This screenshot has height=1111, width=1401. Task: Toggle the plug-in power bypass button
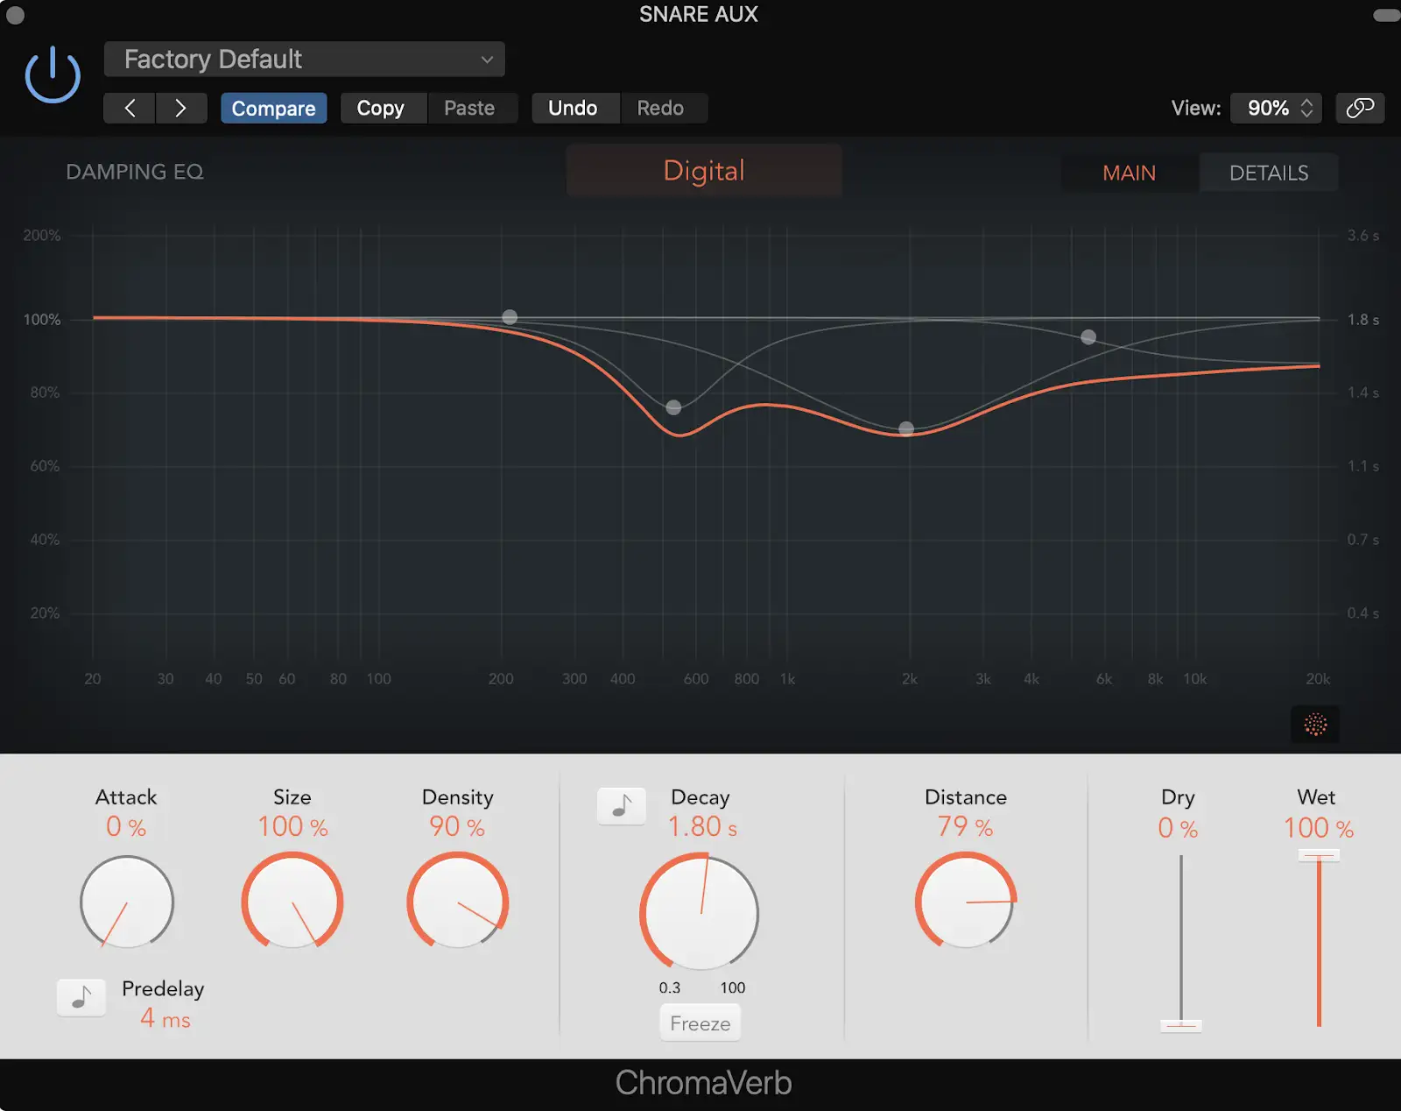pyautogui.click(x=53, y=75)
